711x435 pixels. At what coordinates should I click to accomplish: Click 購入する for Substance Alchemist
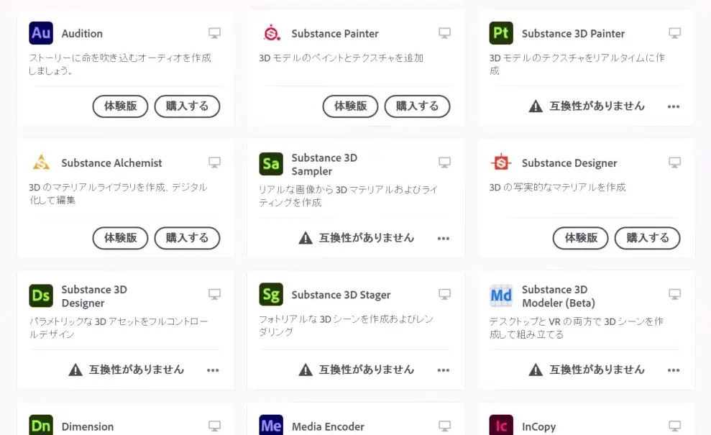[x=187, y=238]
